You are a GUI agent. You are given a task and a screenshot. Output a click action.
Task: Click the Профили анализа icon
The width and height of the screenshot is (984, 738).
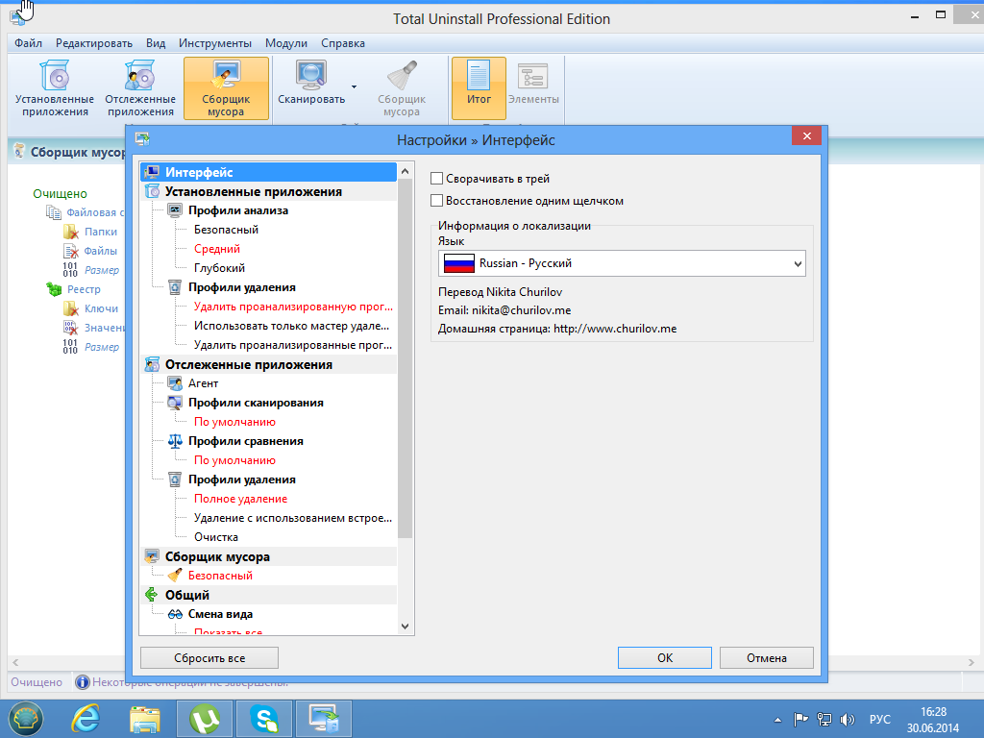[x=175, y=210]
